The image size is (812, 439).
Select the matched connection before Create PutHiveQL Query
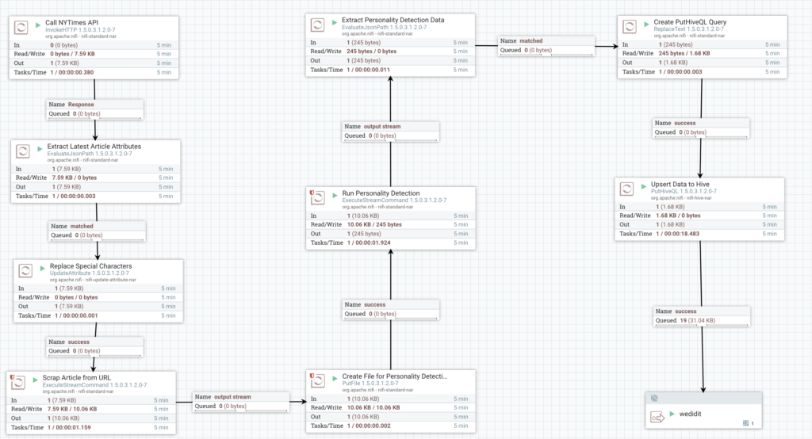(x=546, y=45)
